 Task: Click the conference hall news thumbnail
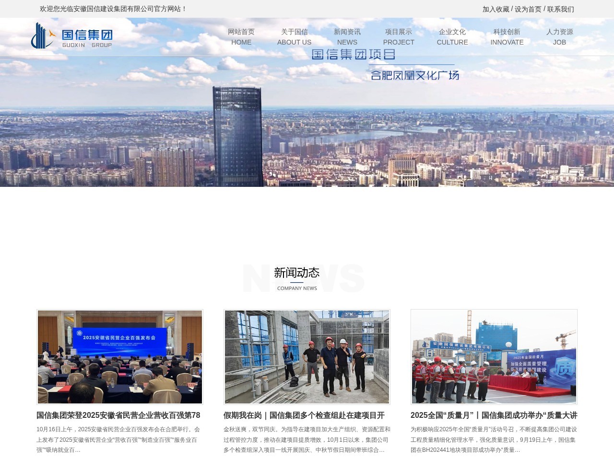120,356
